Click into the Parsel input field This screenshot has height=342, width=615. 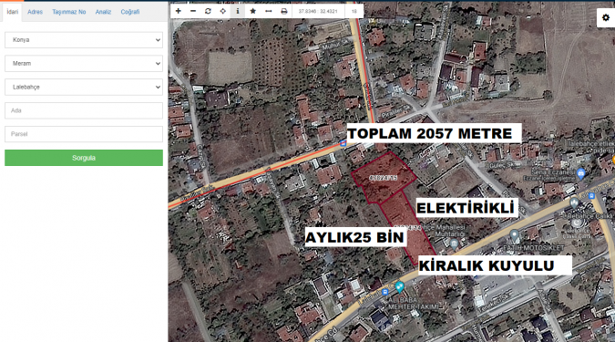tap(84, 134)
